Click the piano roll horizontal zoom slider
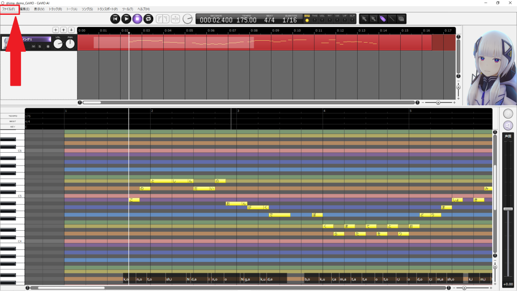This screenshot has height=291, width=517. click(464, 288)
